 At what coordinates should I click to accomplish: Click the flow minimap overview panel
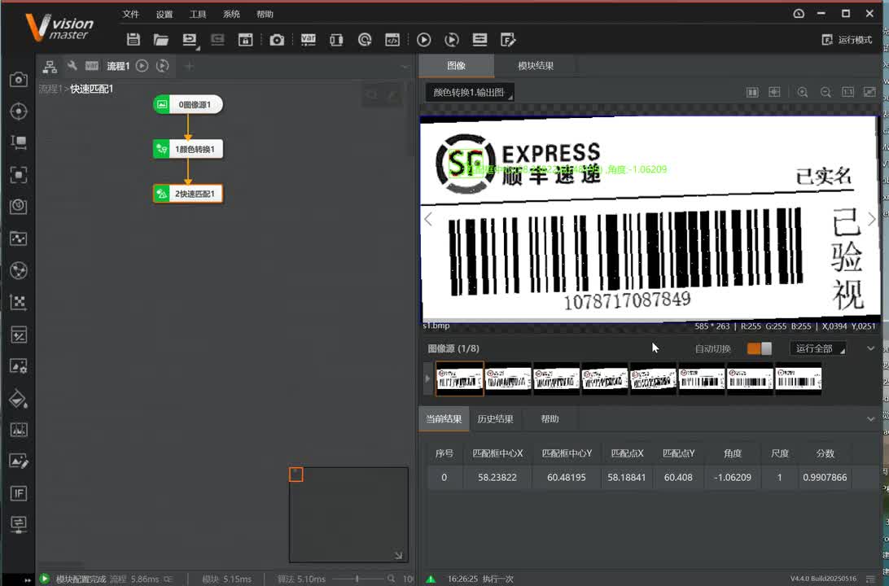[x=348, y=514]
